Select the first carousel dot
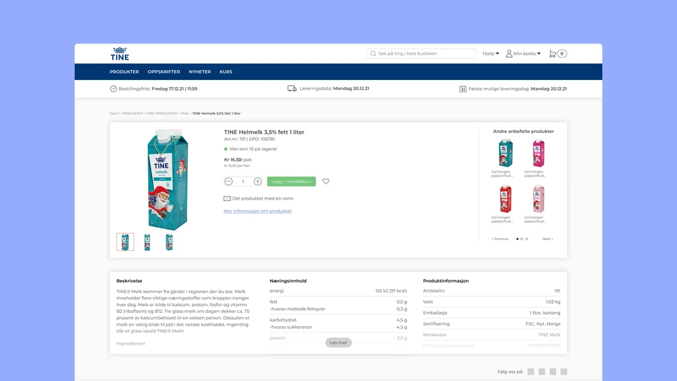677x381 pixels. pos(517,239)
